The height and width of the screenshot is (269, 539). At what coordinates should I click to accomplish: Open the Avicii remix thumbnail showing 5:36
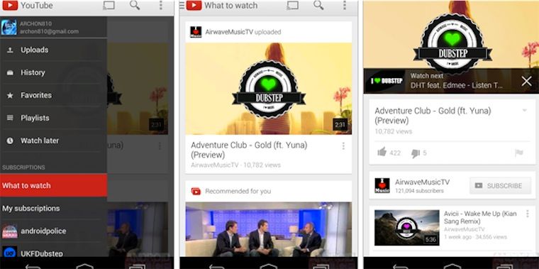pyautogui.click(x=407, y=228)
